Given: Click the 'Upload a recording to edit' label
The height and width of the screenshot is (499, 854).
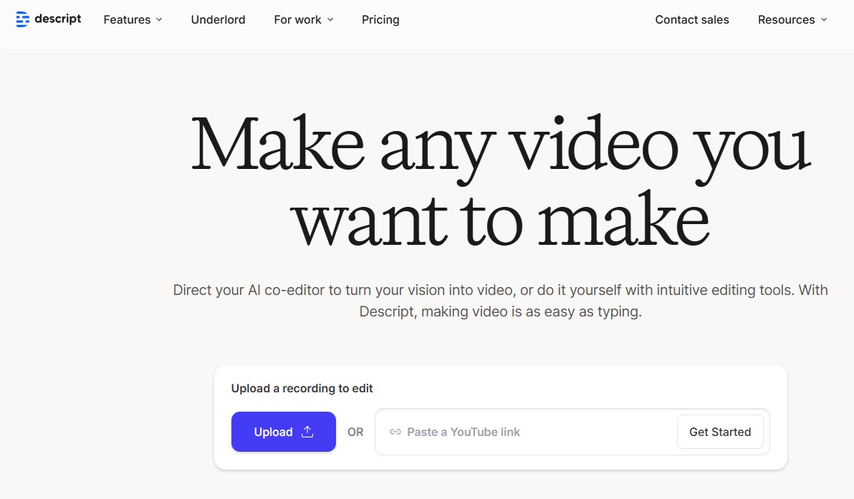Looking at the screenshot, I should (x=302, y=389).
